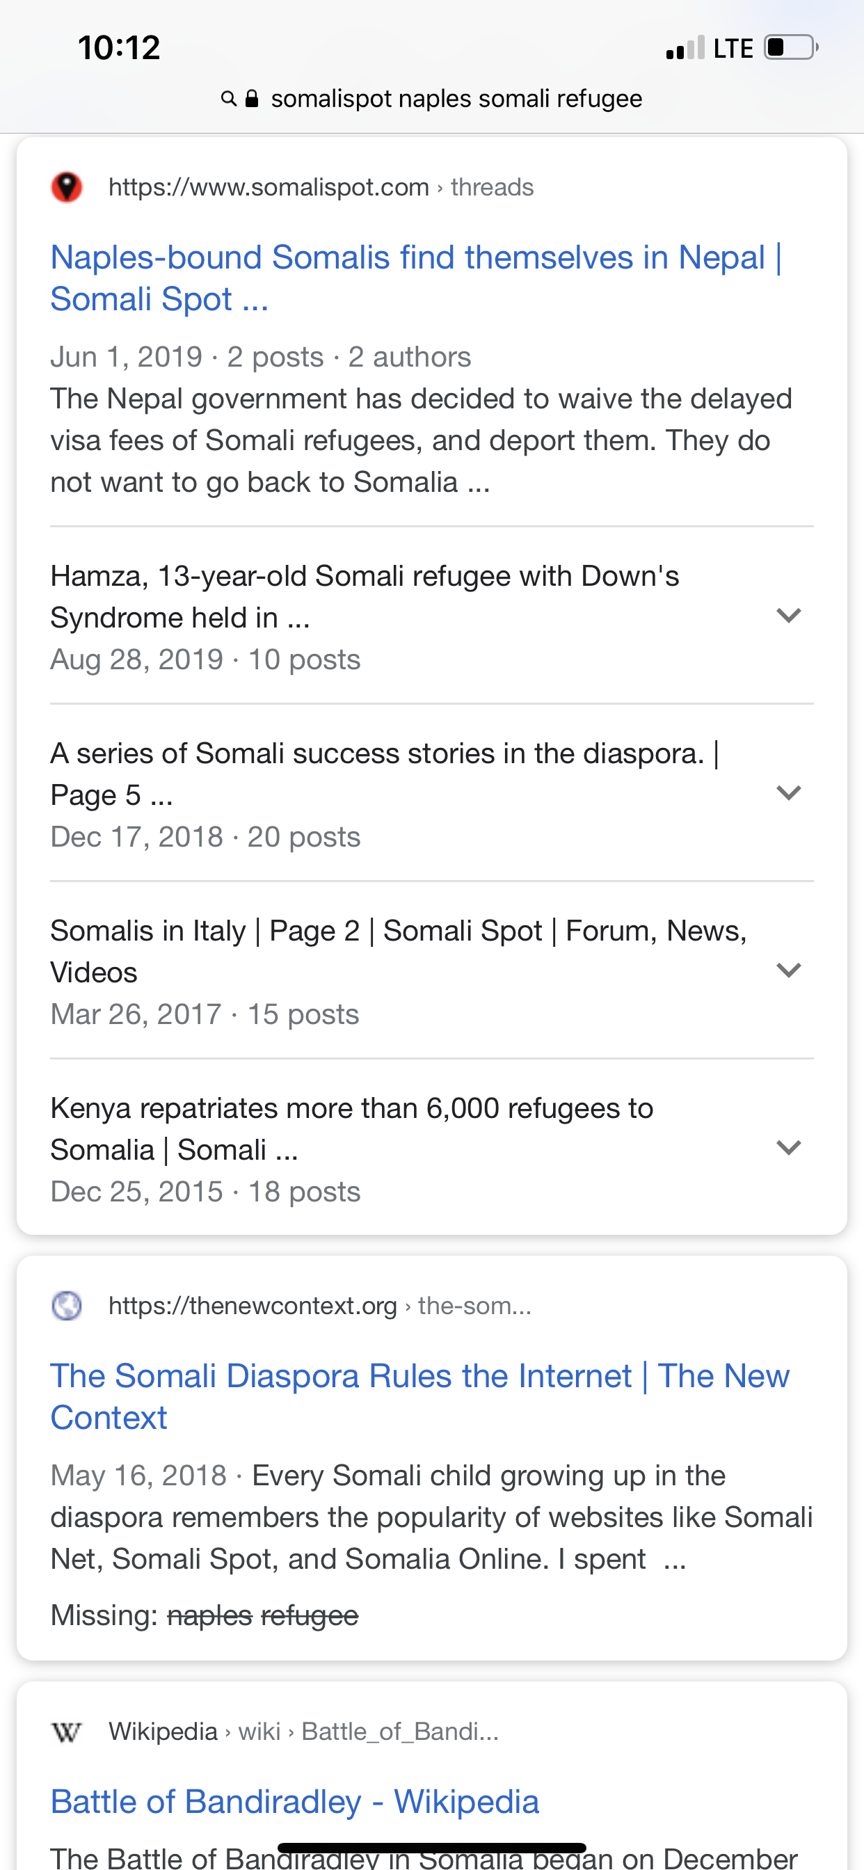Image resolution: width=864 pixels, height=1870 pixels.
Task: Tap the battery indicator in status bar
Action: point(792,47)
